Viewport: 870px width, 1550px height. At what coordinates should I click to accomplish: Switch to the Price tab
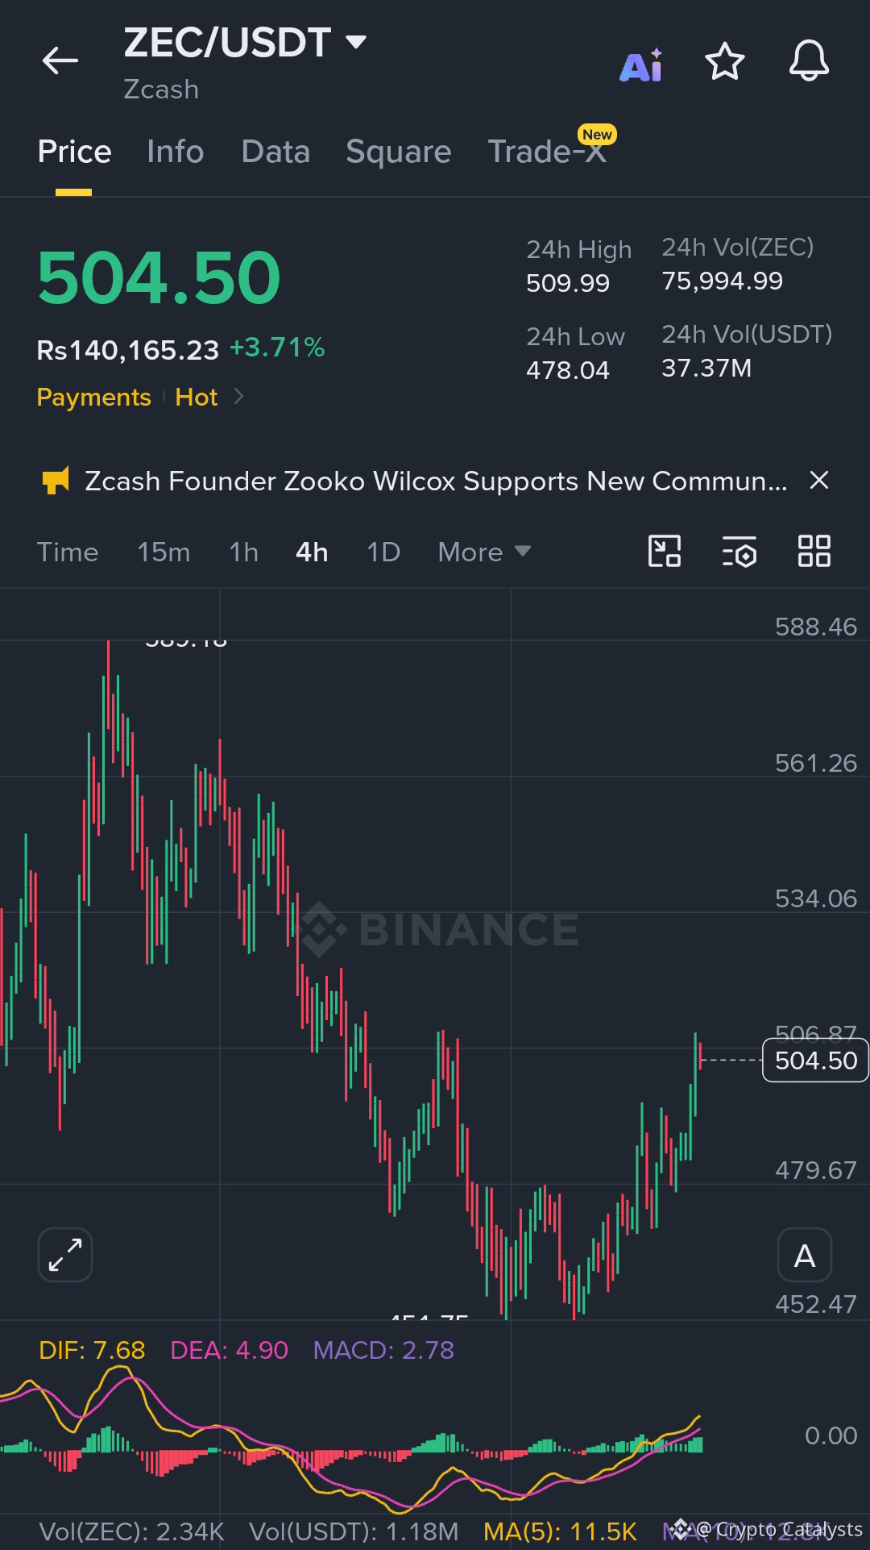pyautogui.click(x=74, y=152)
